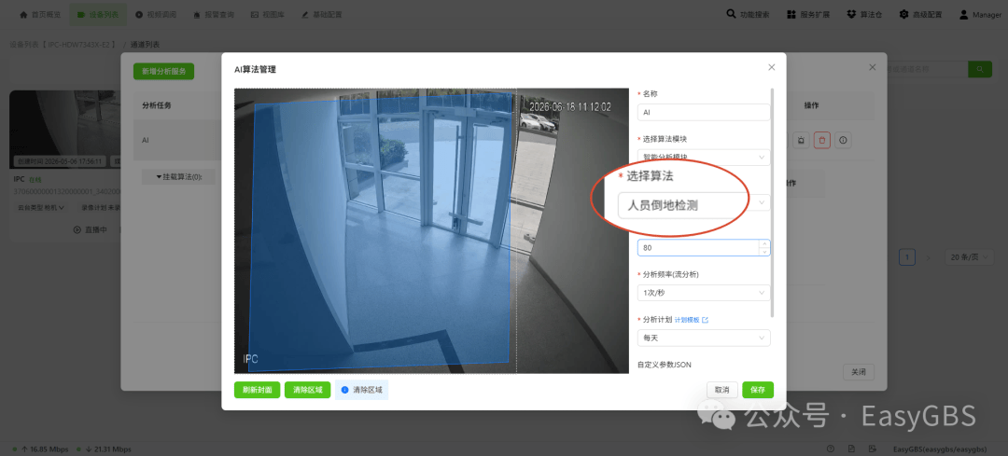1008x456 pixels.
Task: Open the Manager user menu
Action: [x=980, y=14]
